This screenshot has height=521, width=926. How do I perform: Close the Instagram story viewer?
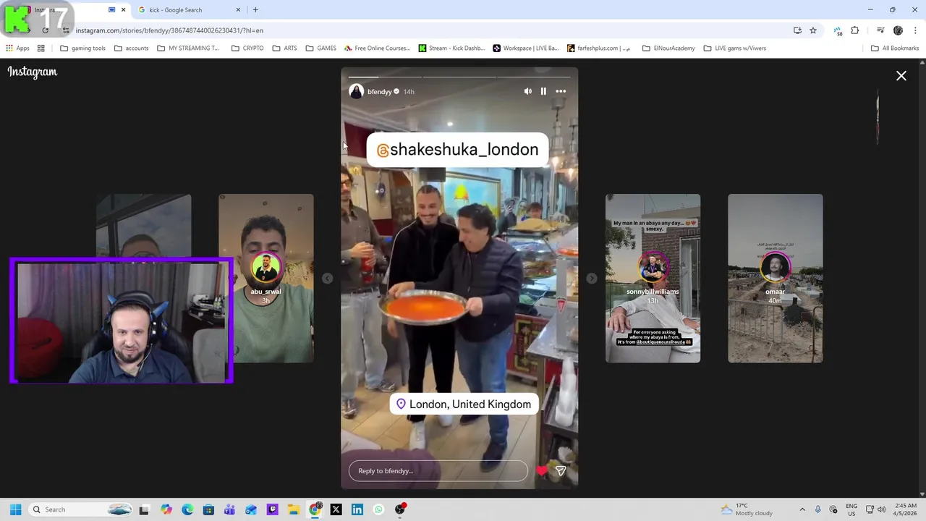(901, 76)
